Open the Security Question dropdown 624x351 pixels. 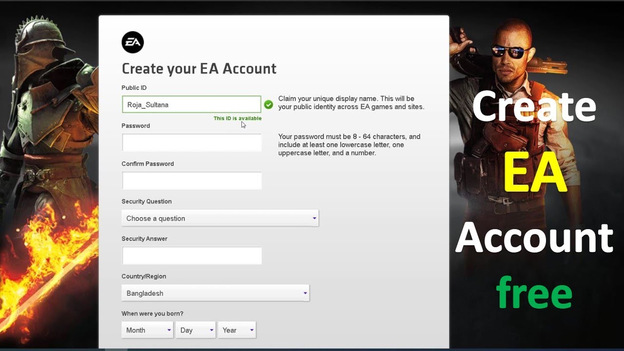[x=220, y=218]
